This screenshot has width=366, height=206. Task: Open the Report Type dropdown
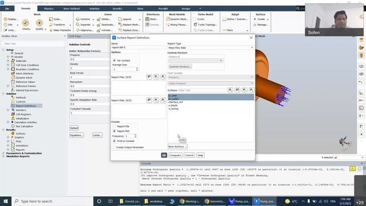coord(210,47)
